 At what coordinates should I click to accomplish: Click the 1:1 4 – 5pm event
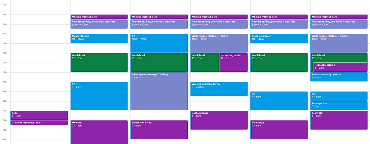339,96
